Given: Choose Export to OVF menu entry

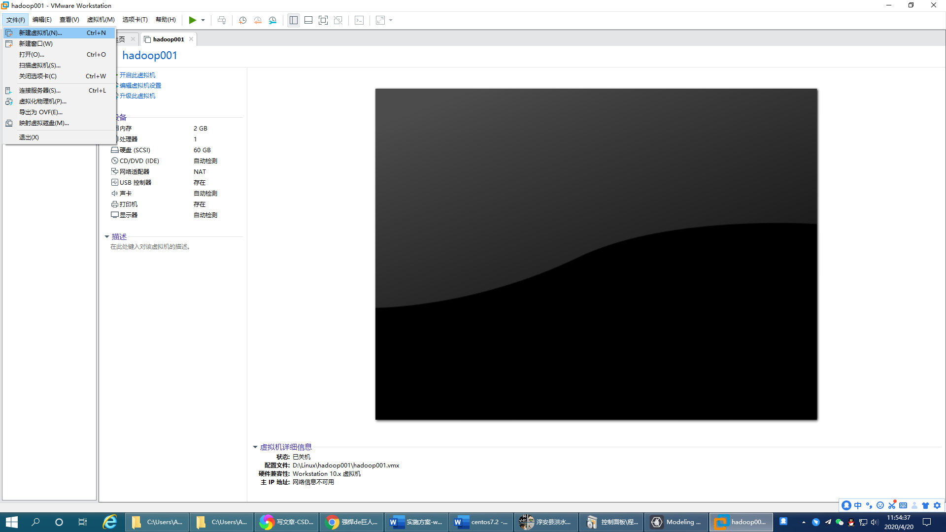Looking at the screenshot, I should (x=40, y=112).
